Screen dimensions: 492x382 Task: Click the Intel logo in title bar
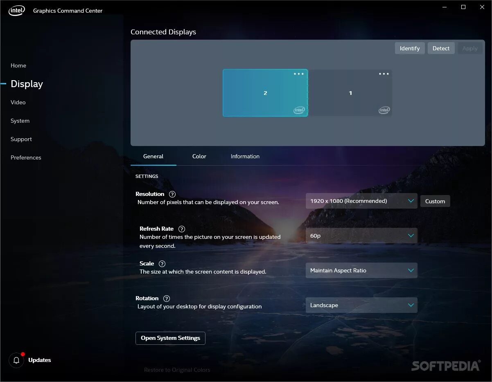[x=17, y=11]
